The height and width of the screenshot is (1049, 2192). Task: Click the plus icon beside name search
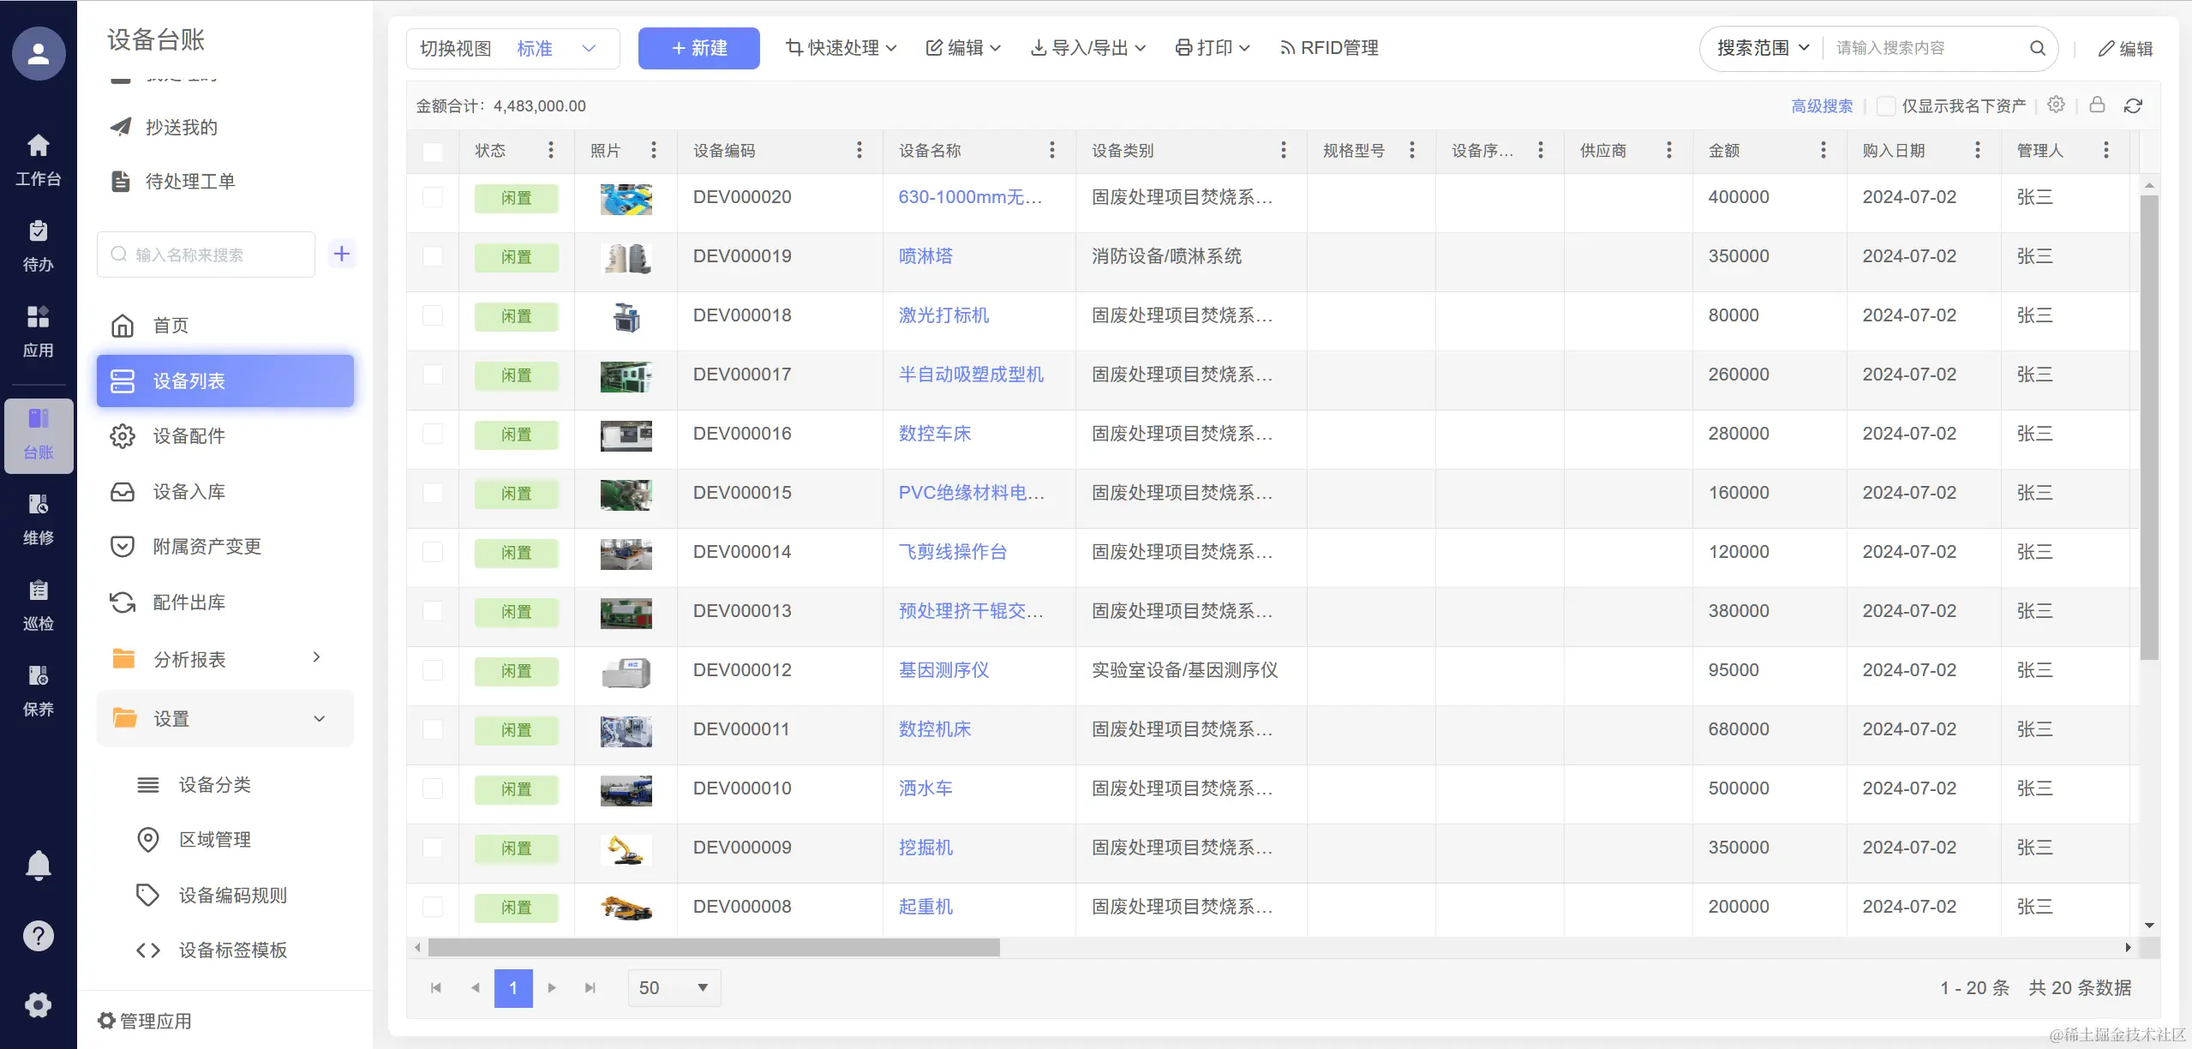tap(341, 254)
